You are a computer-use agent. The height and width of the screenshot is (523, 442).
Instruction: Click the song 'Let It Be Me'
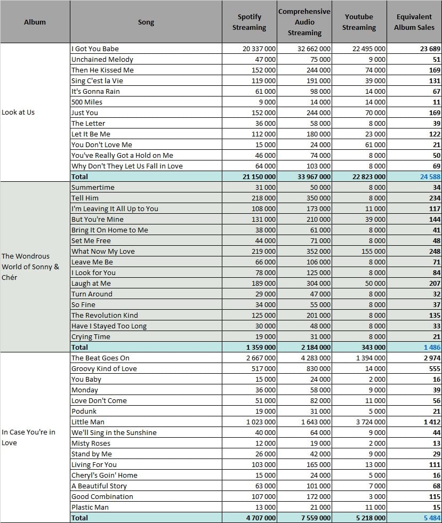91,134
